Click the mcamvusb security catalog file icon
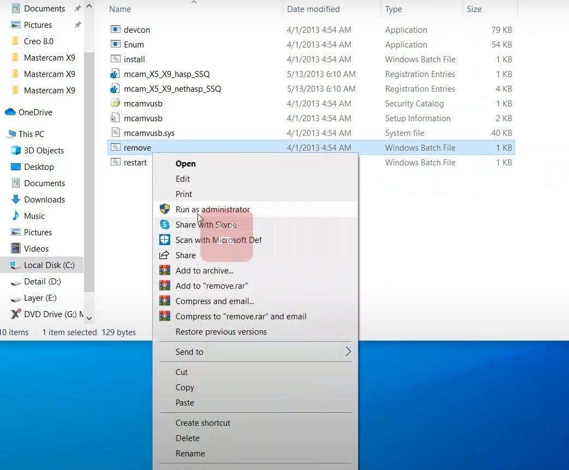The height and width of the screenshot is (470, 569). 115,103
